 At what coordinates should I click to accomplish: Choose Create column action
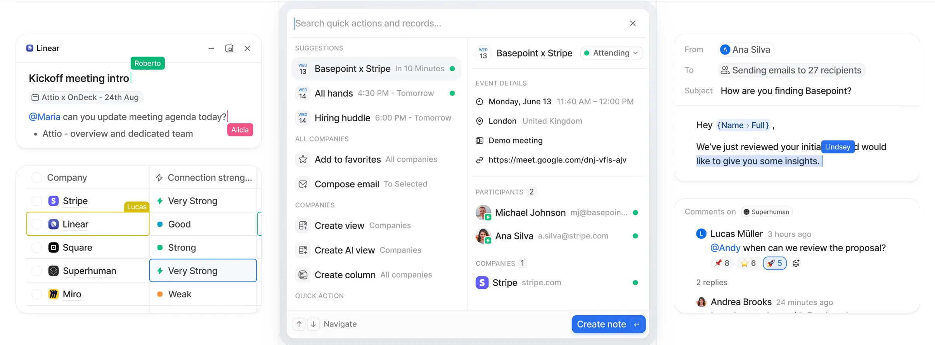point(376,275)
